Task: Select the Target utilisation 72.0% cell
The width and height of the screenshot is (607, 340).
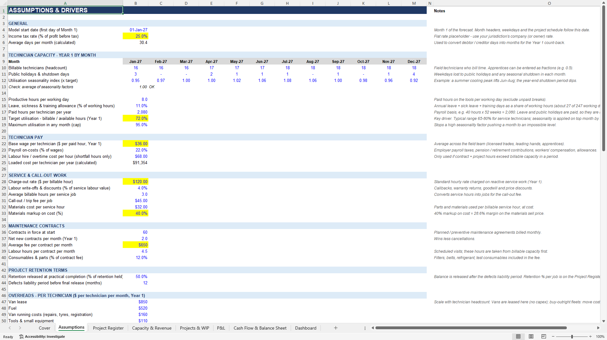Action: click(x=135, y=118)
